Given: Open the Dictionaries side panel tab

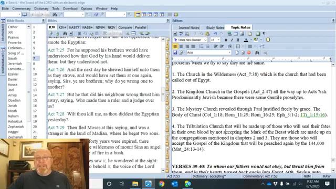Looking at the screenshot, I should click(3, 30).
